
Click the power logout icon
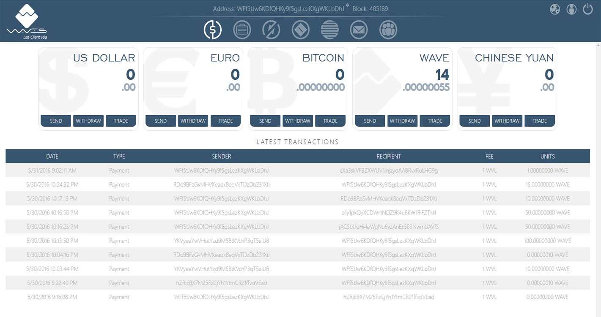point(588,9)
